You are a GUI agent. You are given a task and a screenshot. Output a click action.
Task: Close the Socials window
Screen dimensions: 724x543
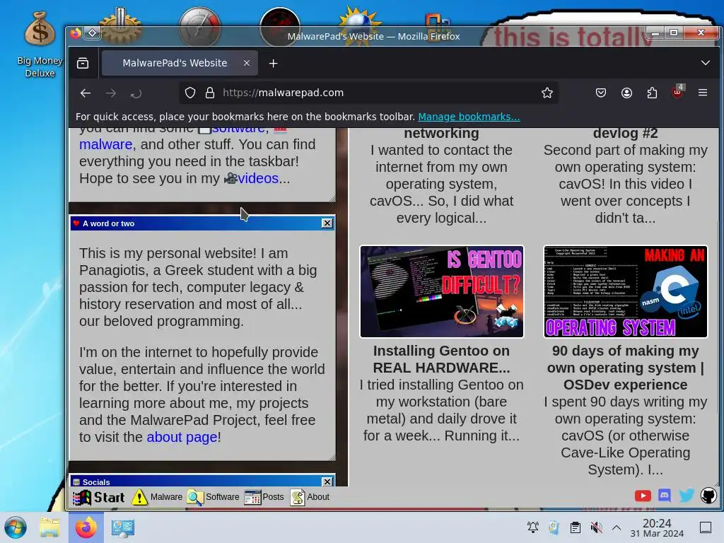(x=327, y=481)
